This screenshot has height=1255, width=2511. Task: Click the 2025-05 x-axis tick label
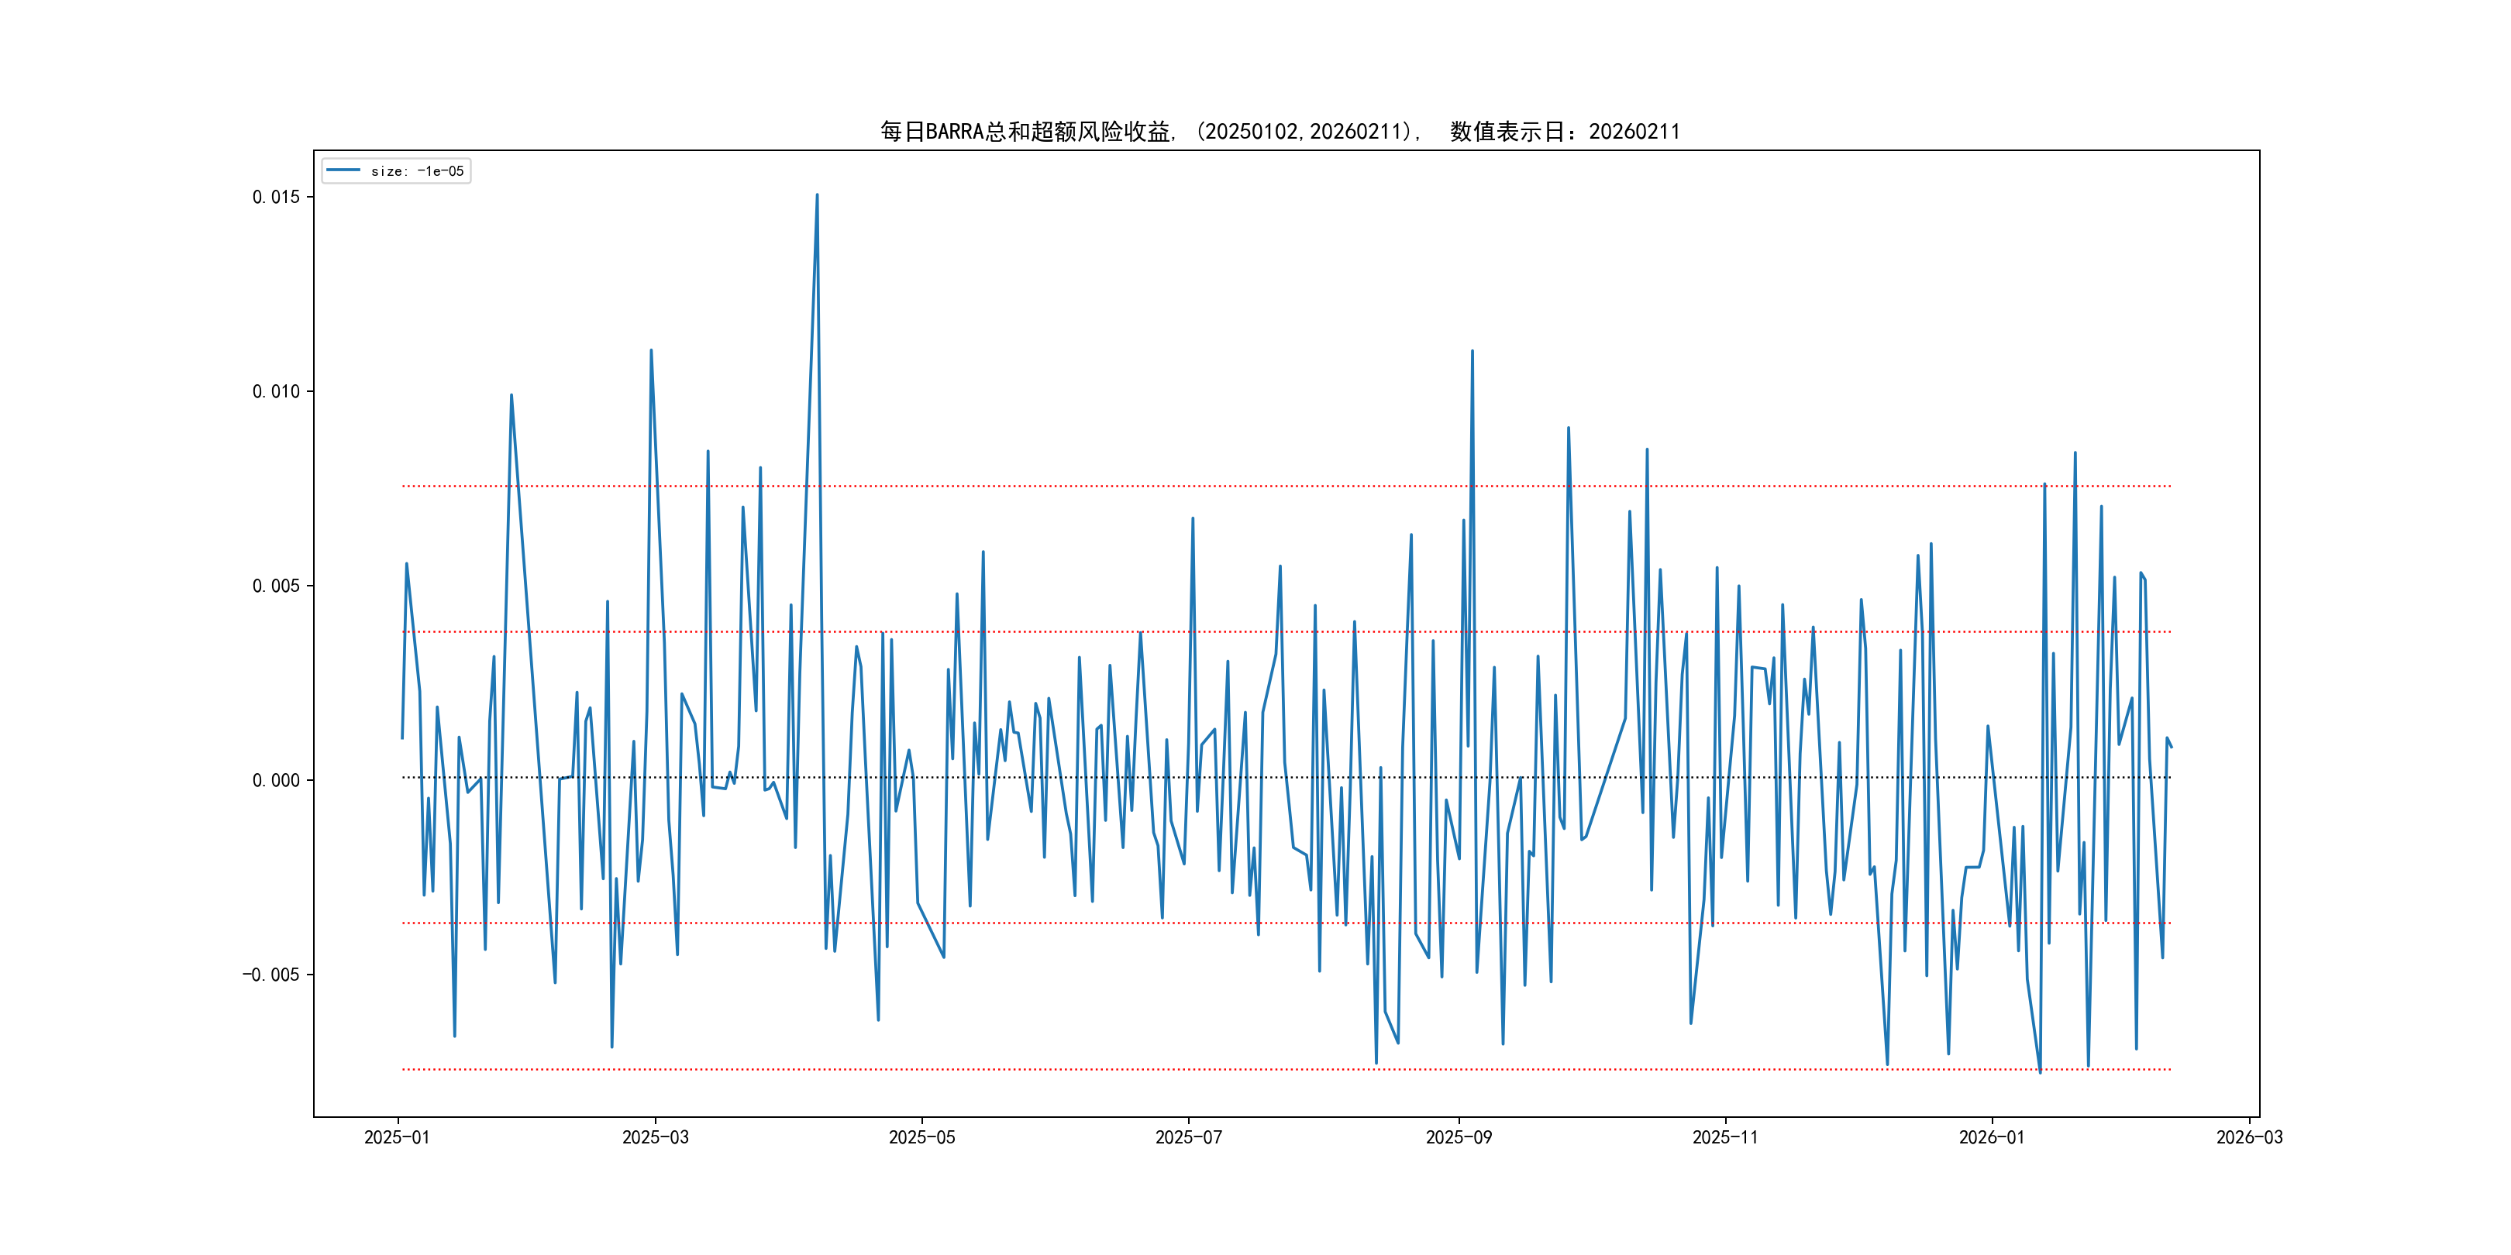point(921,1137)
